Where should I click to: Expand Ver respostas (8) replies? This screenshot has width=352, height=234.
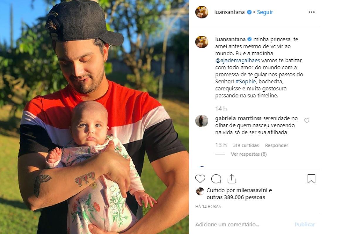(249, 154)
